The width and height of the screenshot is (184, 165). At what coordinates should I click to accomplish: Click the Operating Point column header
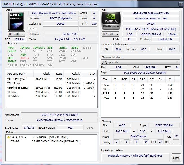tap(19, 74)
